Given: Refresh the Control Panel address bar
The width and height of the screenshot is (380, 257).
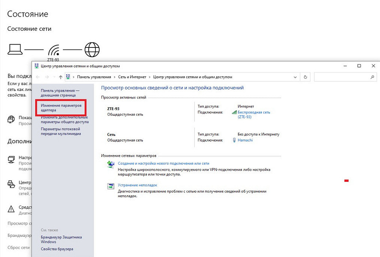Looking at the screenshot, I should click(305, 77).
